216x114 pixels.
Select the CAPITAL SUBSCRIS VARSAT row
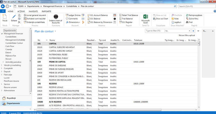pos(116,51)
